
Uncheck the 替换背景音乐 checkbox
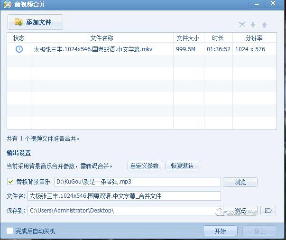pos(10,182)
